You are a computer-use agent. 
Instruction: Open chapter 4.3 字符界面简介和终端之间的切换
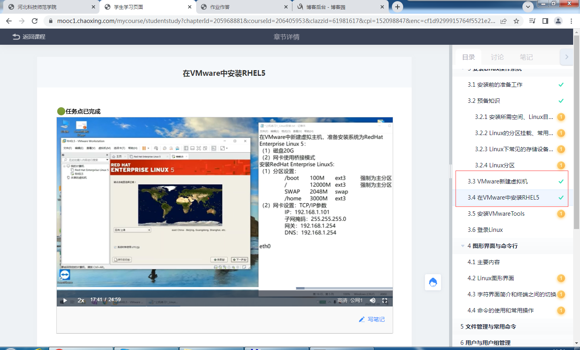tap(512, 294)
